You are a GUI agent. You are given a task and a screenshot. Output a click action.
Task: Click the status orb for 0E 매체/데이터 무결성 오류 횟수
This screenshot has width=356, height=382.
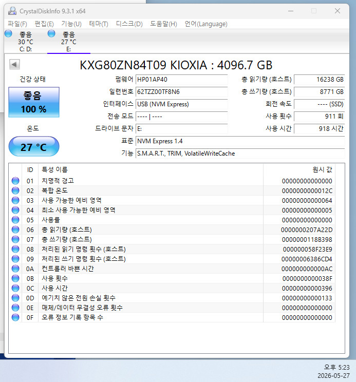click(15, 308)
